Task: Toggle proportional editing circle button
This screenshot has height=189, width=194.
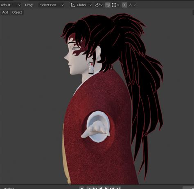Action: point(124,5)
